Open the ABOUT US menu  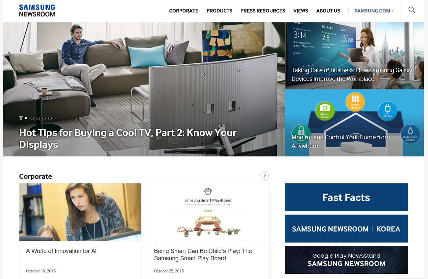[328, 11]
